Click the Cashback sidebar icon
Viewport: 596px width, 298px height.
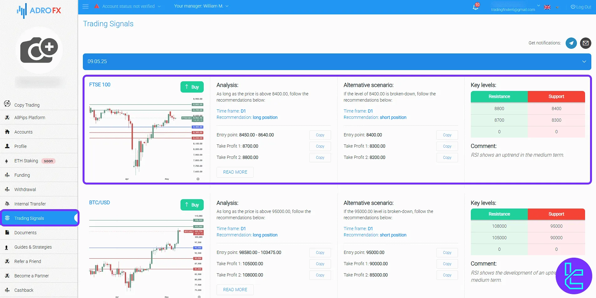click(x=7, y=290)
